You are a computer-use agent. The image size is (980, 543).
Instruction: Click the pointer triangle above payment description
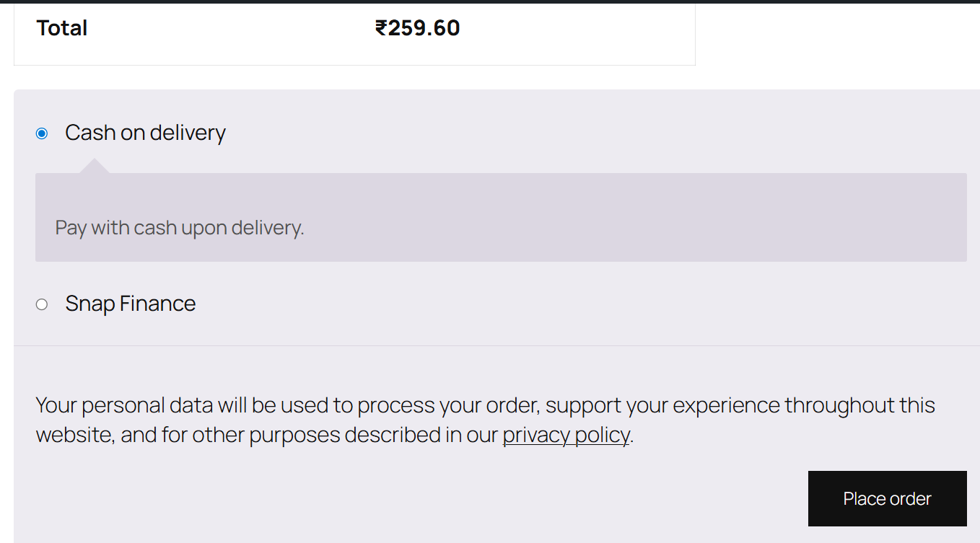pyautogui.click(x=95, y=167)
